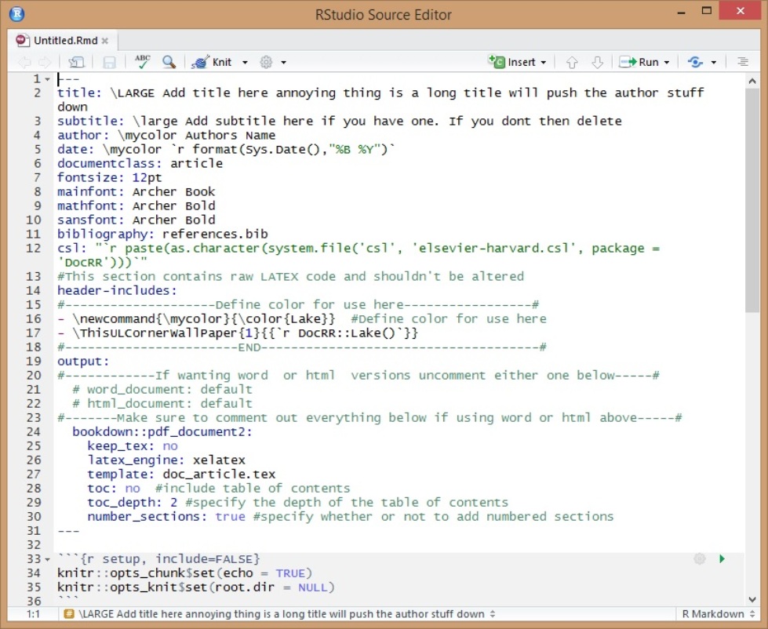Click setup chunk options gear
768x629 pixels.
pos(700,559)
